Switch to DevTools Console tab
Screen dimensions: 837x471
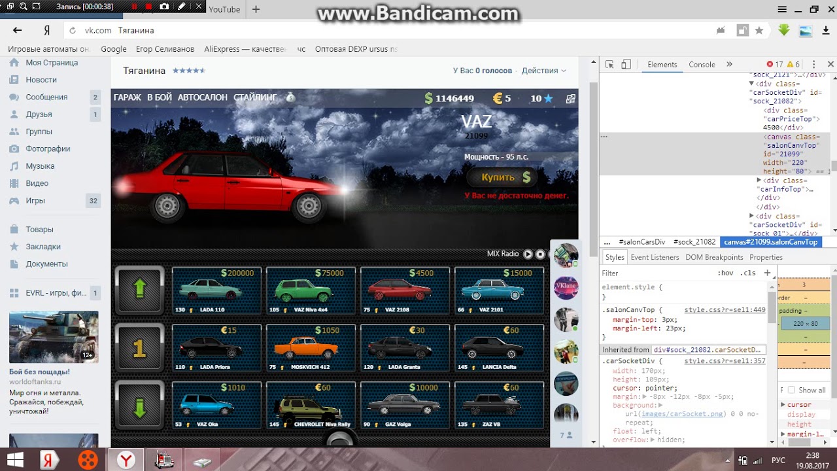coord(702,64)
